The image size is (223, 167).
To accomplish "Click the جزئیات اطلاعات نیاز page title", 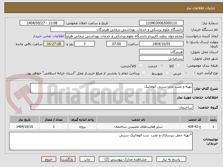I will point(201,8).
